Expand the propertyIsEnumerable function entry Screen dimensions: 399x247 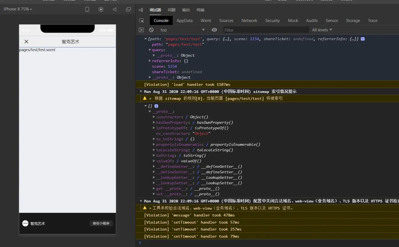154,144
